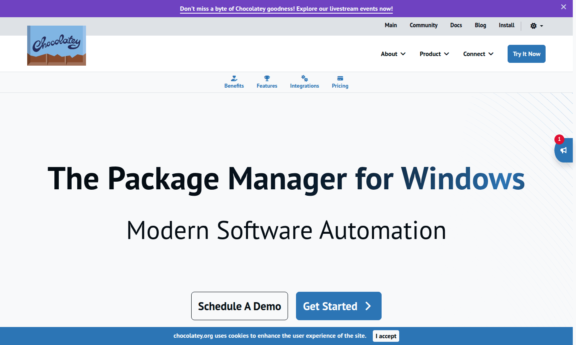This screenshot has height=345, width=576.
Task: Open the Docs page
Action: pyautogui.click(x=456, y=25)
